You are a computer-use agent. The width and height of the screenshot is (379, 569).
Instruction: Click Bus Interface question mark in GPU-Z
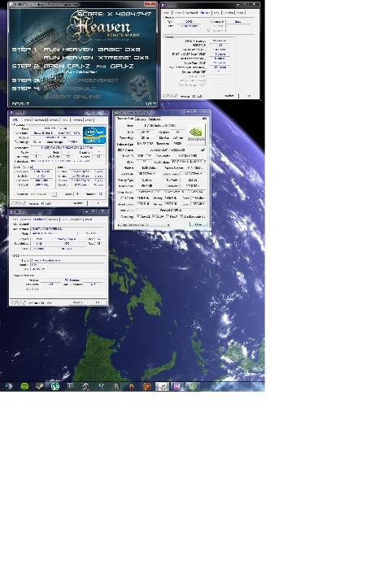(204, 162)
